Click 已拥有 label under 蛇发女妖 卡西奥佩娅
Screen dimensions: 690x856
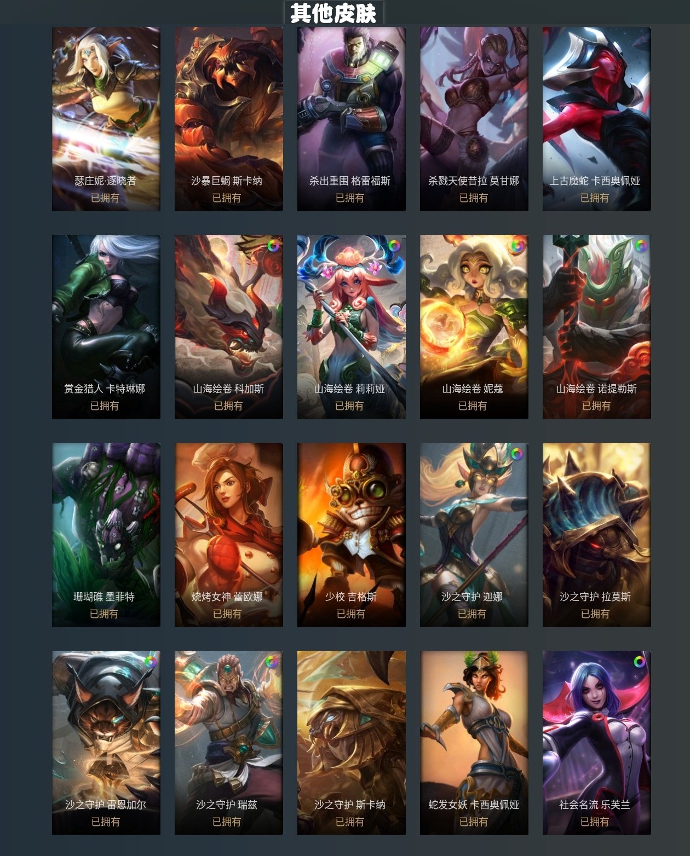(x=473, y=822)
